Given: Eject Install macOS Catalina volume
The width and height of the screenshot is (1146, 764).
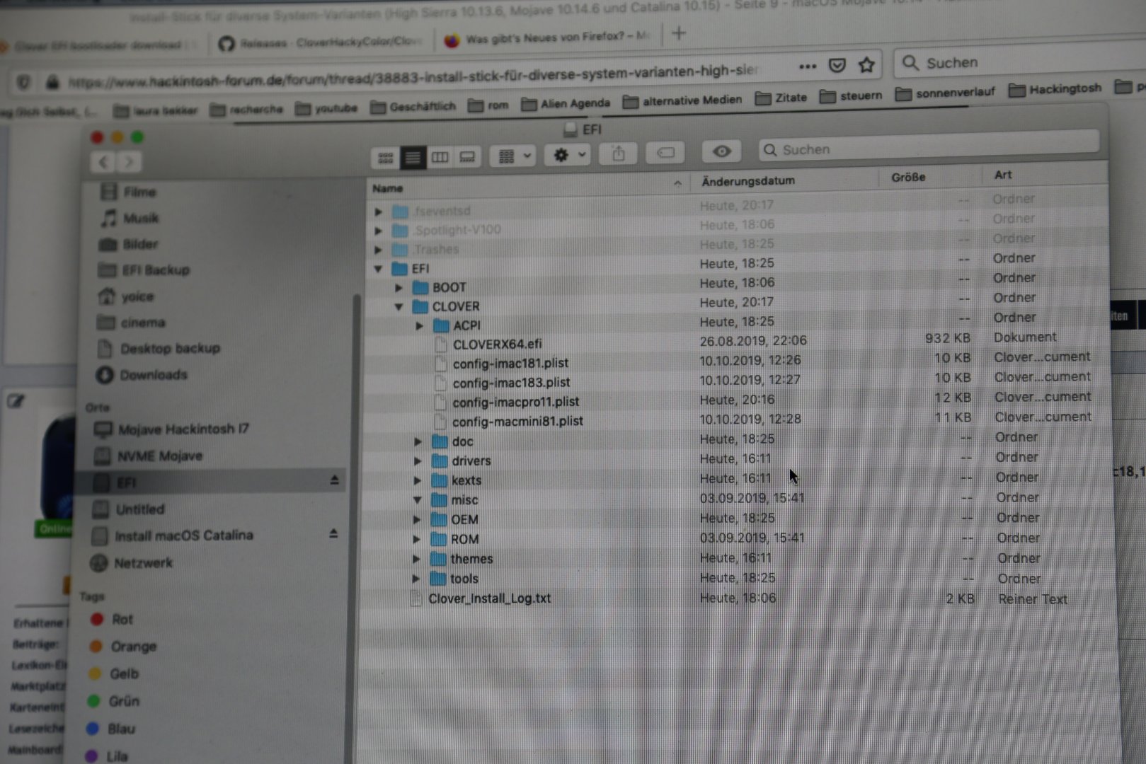Looking at the screenshot, I should (x=333, y=534).
